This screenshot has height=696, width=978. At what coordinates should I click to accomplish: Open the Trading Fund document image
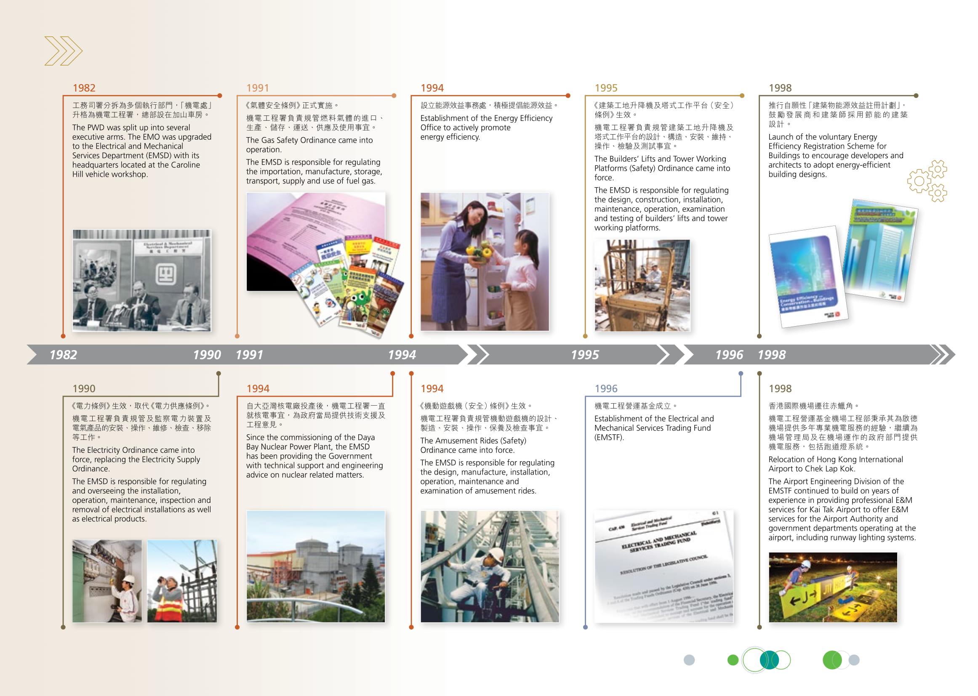point(663,566)
